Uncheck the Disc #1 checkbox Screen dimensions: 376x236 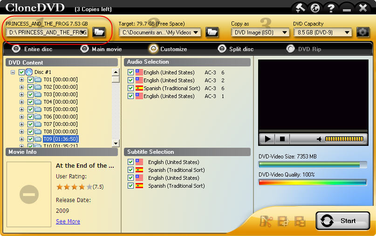click(x=21, y=72)
